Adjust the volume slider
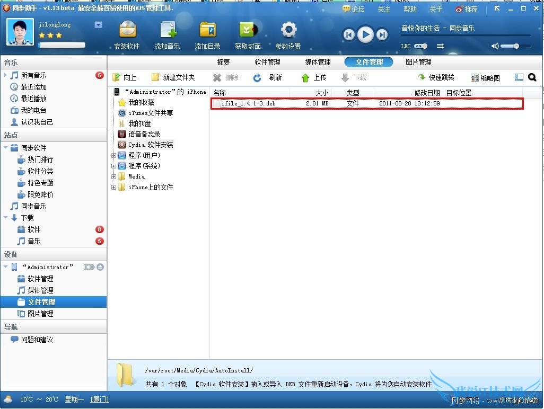This screenshot has height=409, width=544. (515, 46)
